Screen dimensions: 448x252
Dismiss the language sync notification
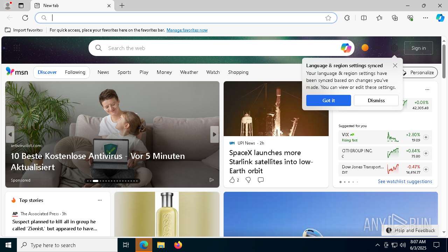tap(376, 100)
